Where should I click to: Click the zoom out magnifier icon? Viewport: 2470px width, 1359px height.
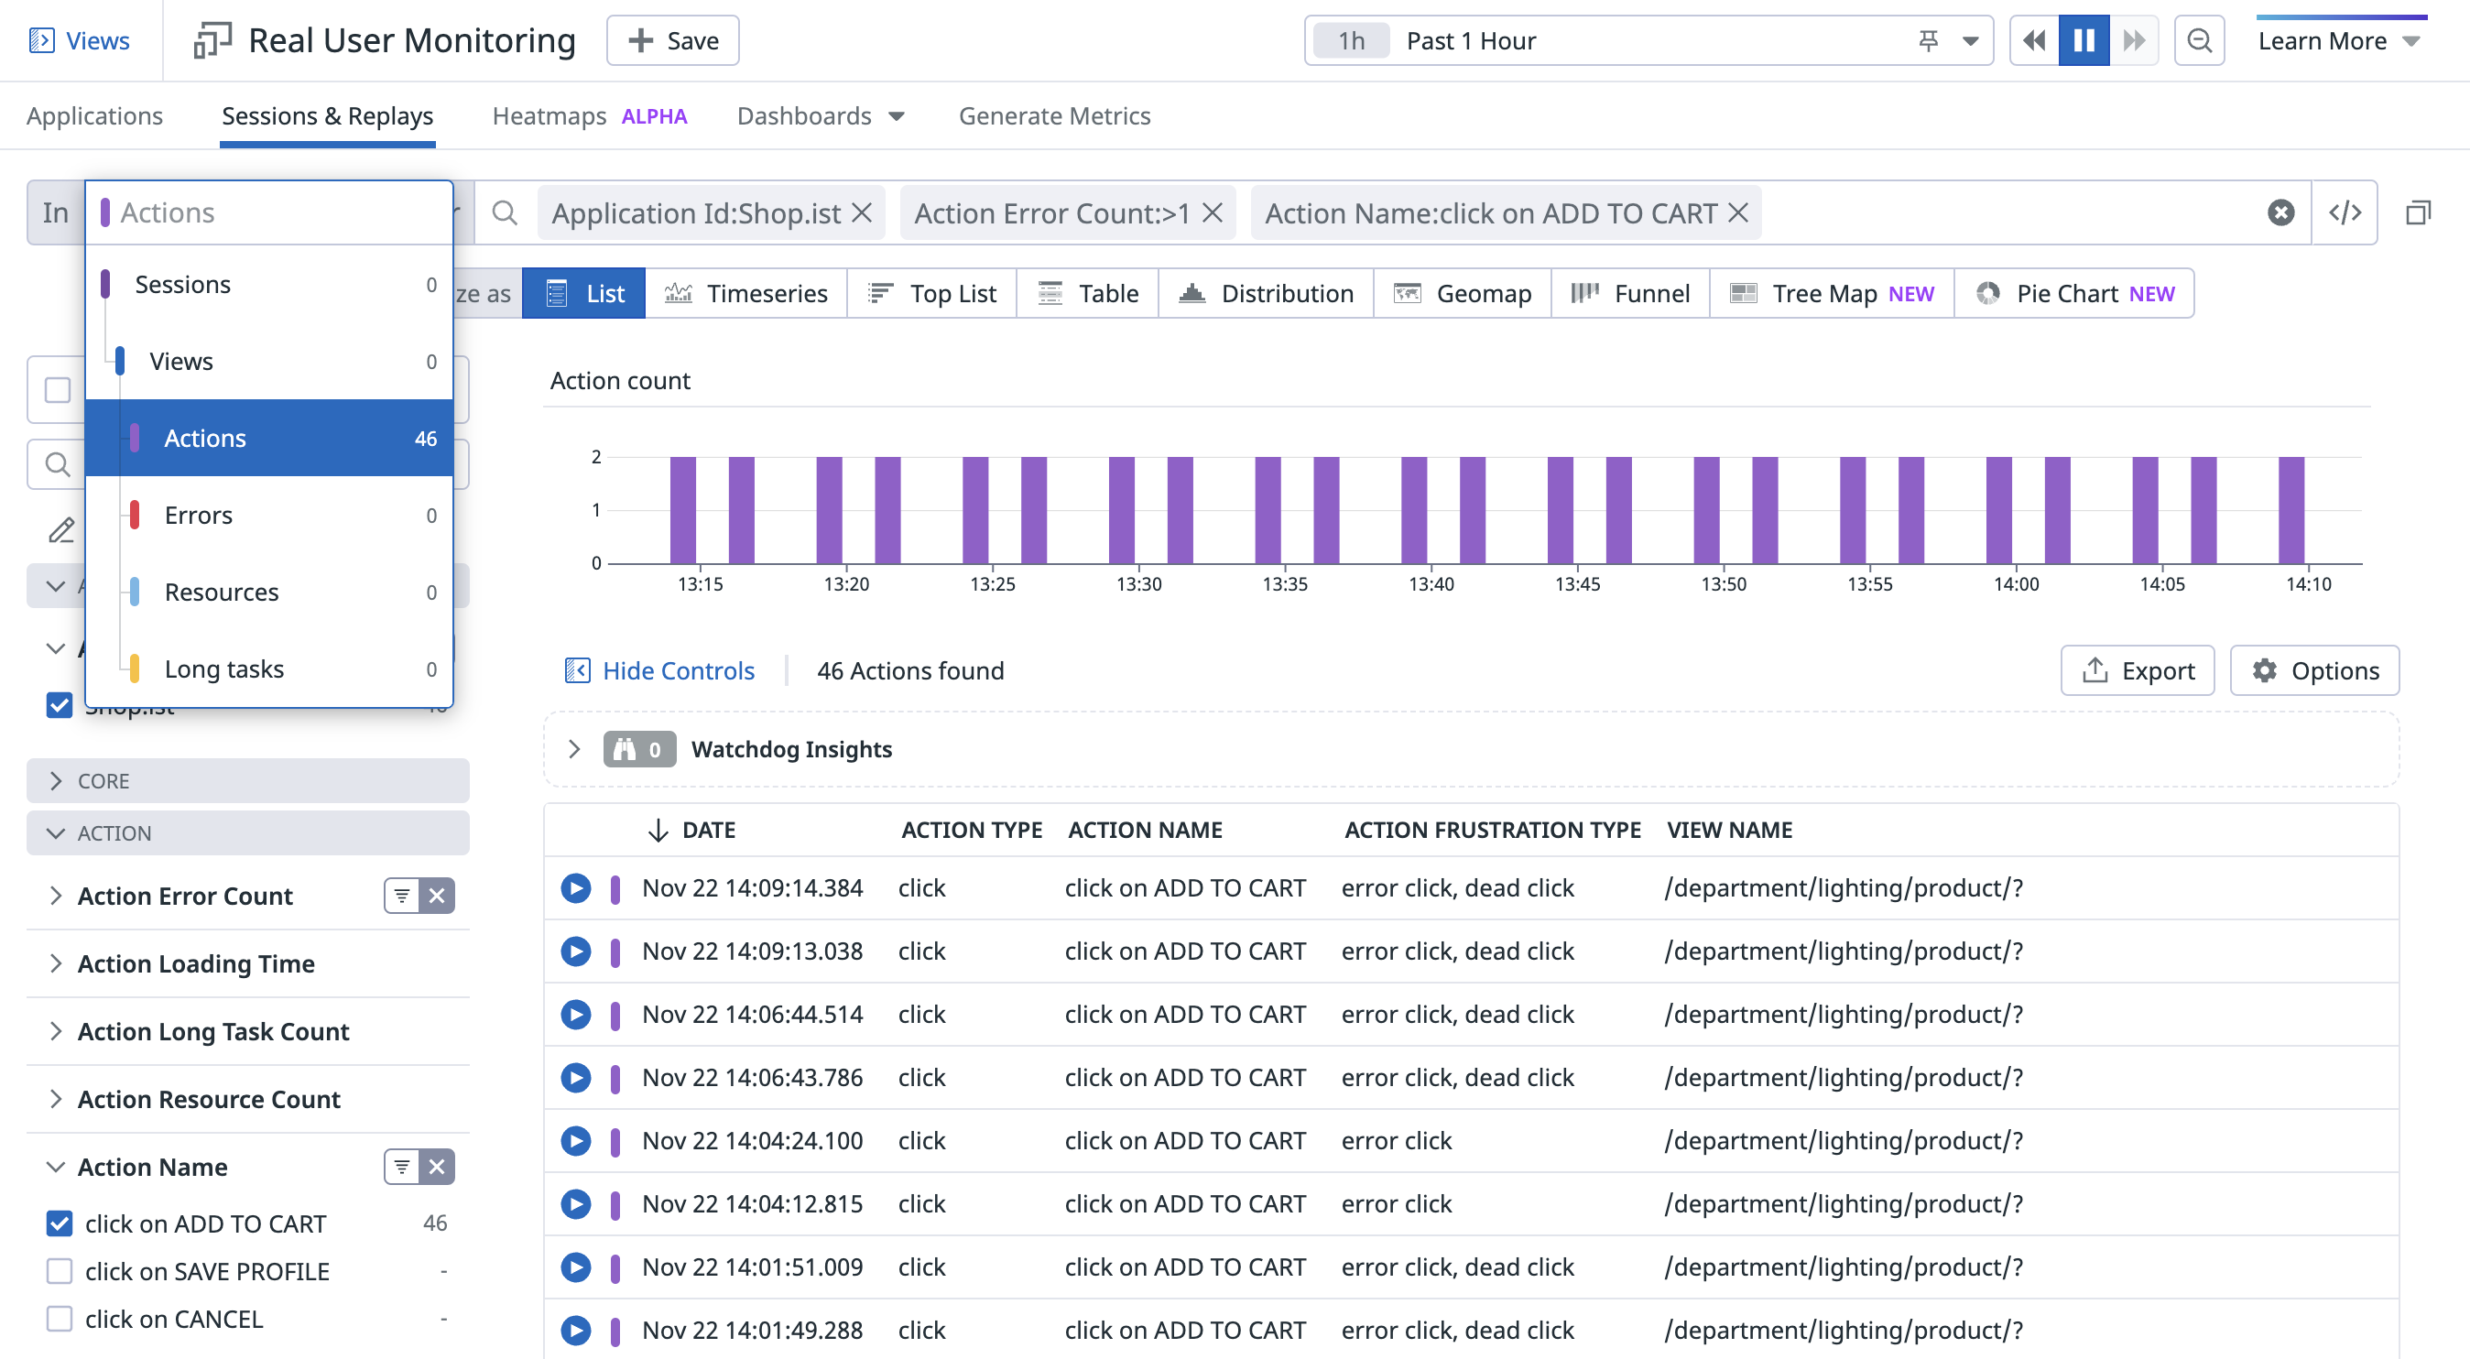(x=2198, y=40)
